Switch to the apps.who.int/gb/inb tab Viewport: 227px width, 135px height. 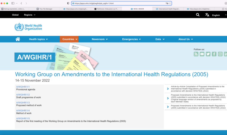point(199,9)
